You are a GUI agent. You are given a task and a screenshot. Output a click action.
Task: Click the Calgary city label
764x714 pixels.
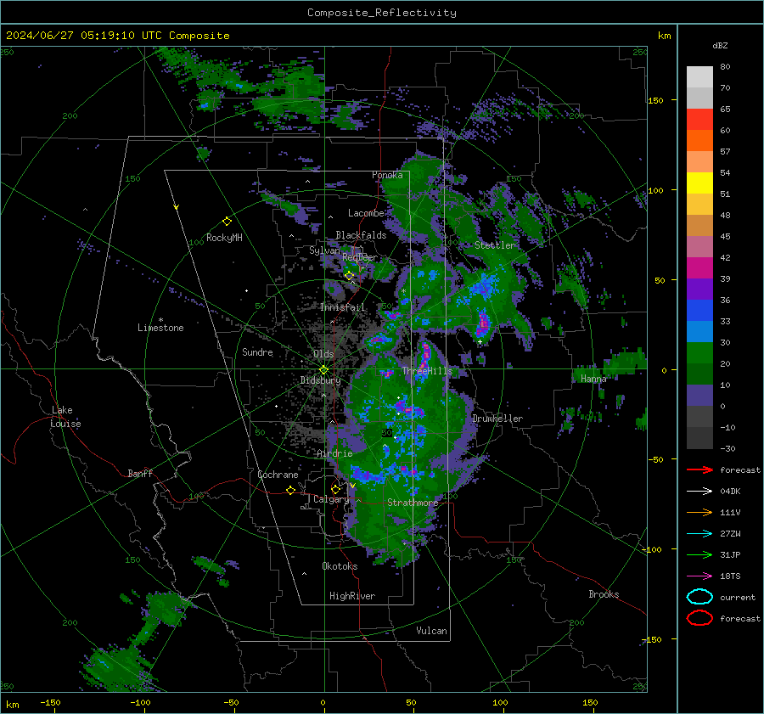pos(331,499)
